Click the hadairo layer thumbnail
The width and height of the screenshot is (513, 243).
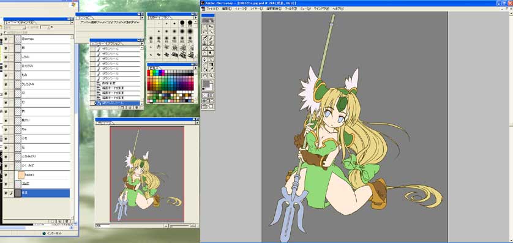pyautogui.click(x=21, y=174)
